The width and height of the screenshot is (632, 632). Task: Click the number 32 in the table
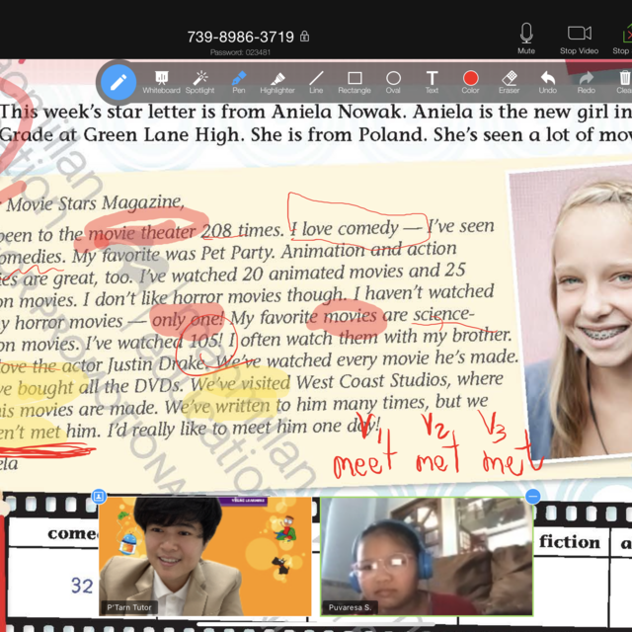click(82, 586)
